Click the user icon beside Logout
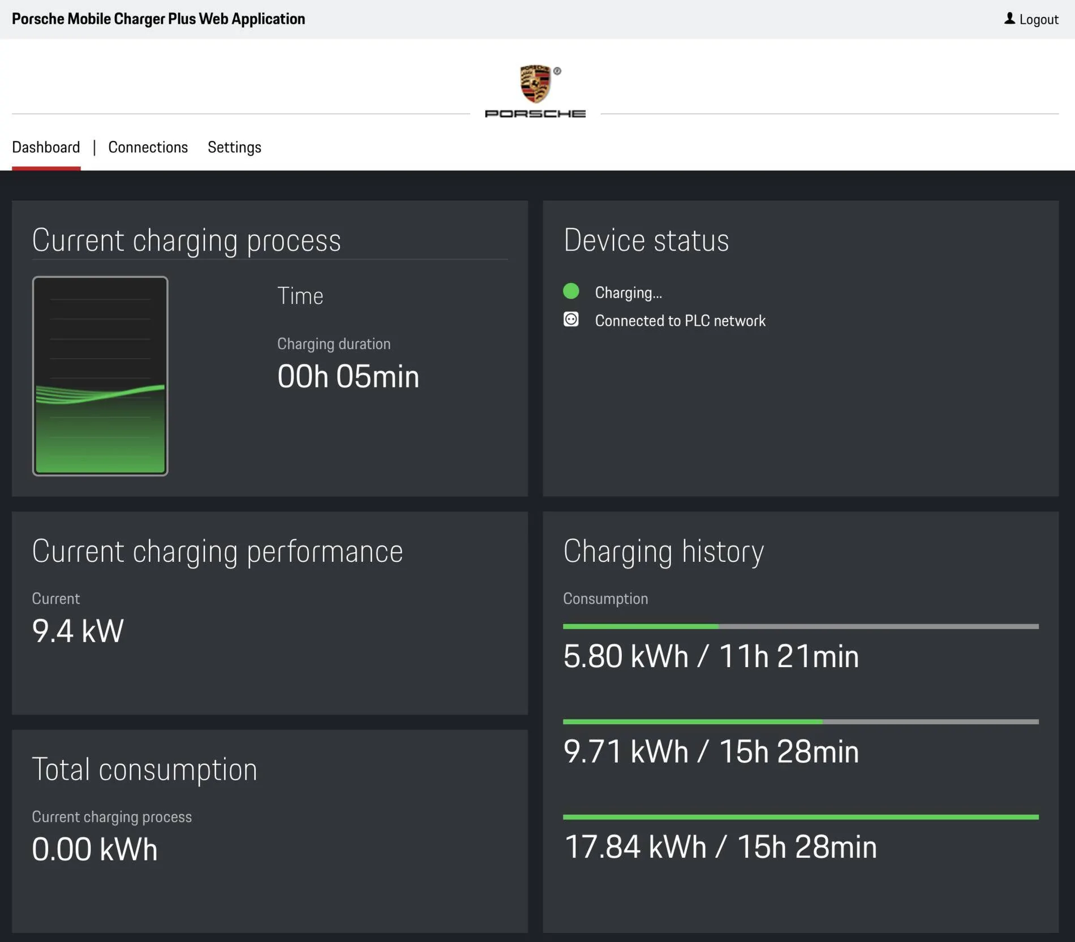 point(1009,19)
